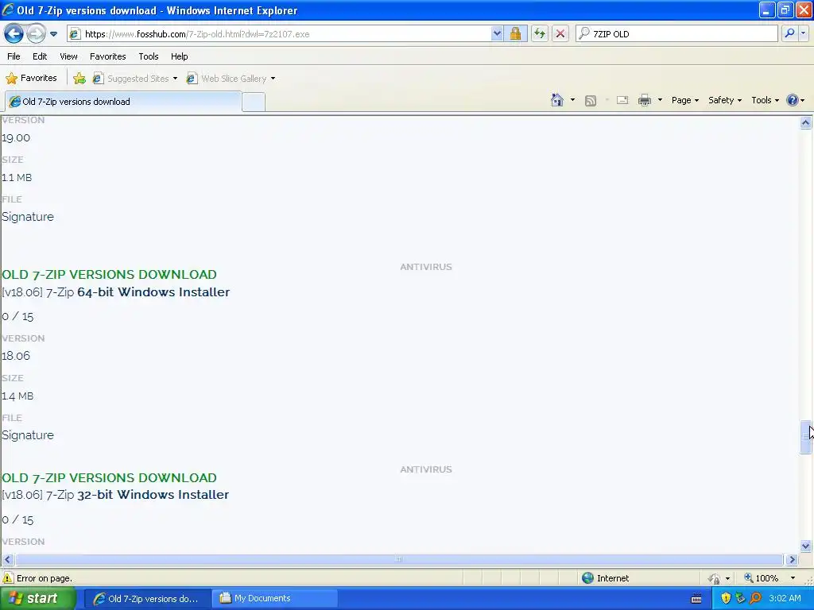Click the search box containing 7ZIP OLD

click(677, 34)
